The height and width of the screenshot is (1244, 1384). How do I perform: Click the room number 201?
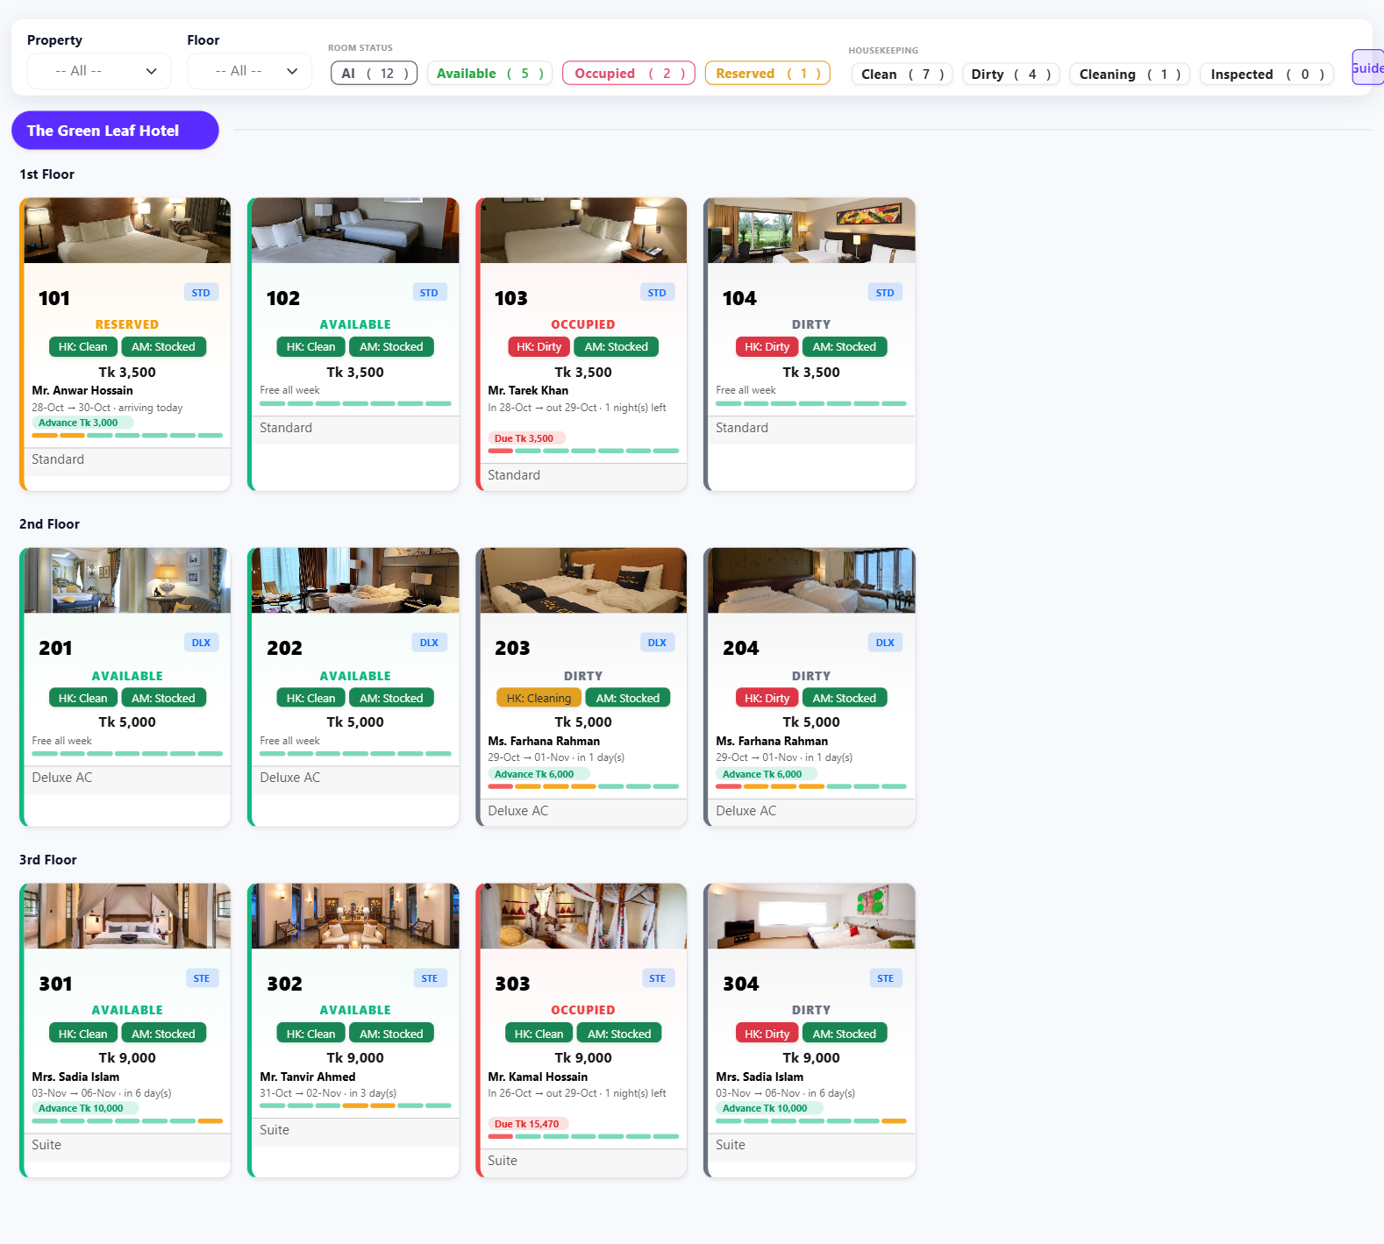click(x=55, y=648)
